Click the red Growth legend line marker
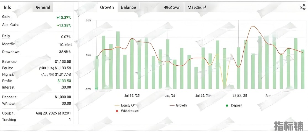 pos(172,105)
